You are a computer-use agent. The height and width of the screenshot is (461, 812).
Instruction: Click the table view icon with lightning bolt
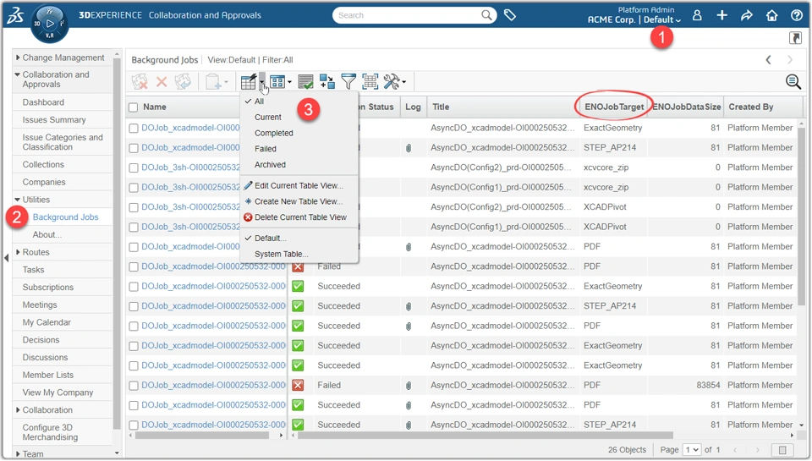coord(248,81)
